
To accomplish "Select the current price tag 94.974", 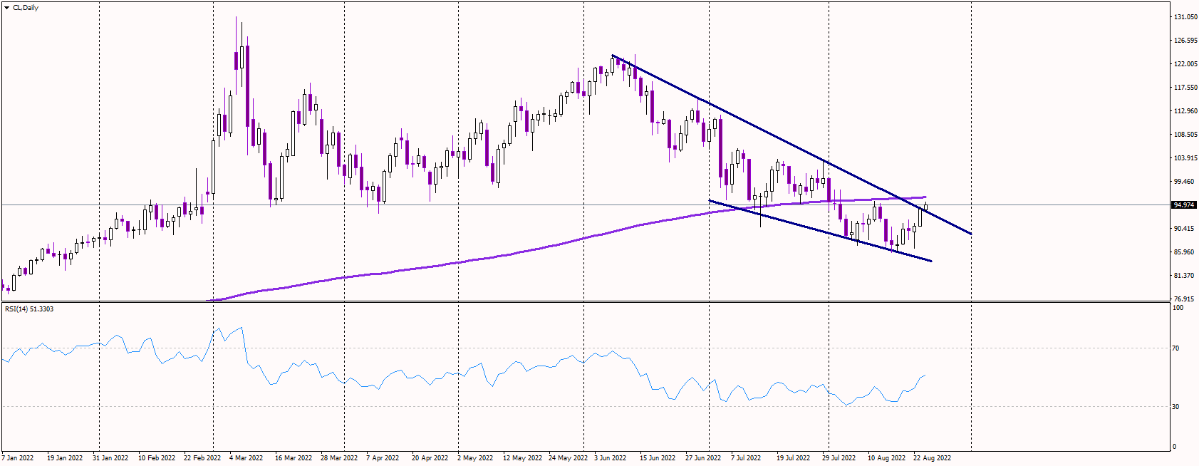I will 1184,205.
